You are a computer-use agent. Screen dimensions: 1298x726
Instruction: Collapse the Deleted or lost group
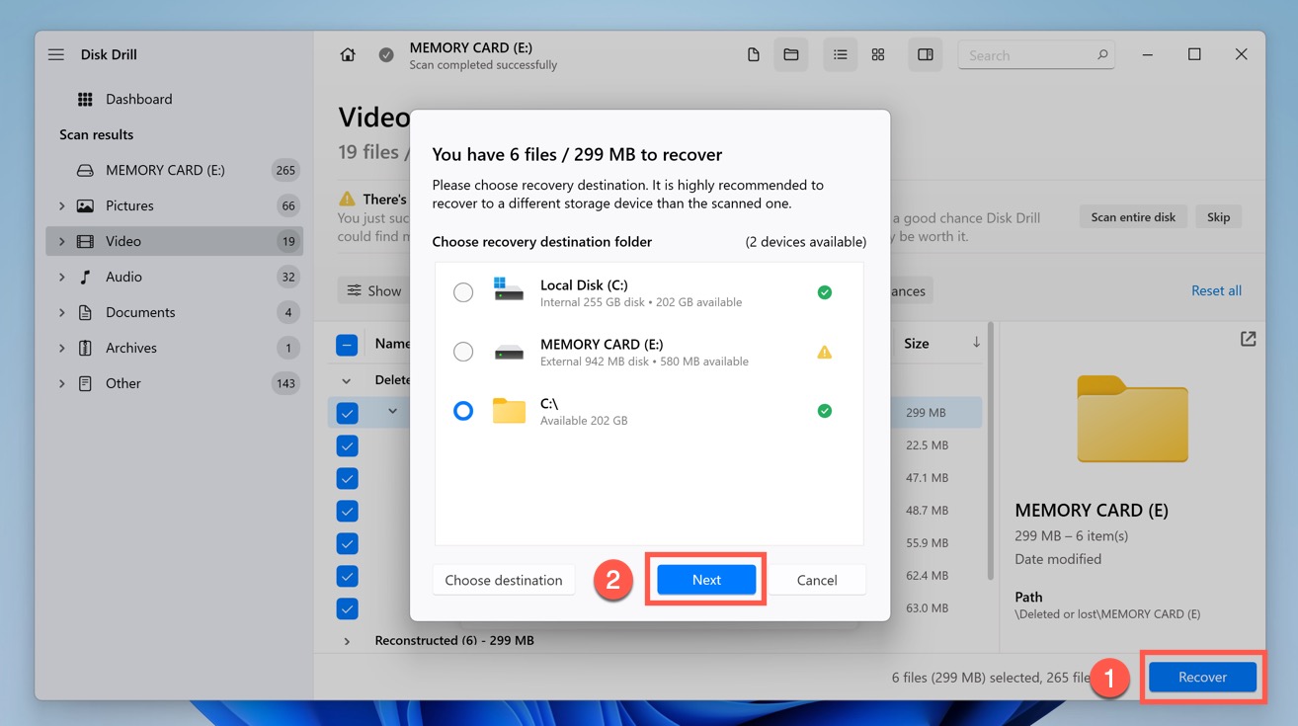click(347, 380)
